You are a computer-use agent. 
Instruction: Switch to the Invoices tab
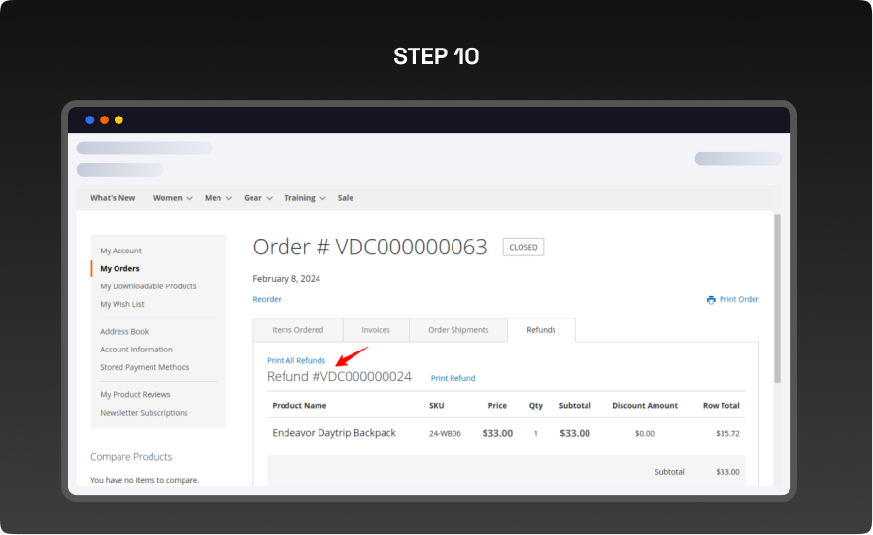[x=376, y=330]
